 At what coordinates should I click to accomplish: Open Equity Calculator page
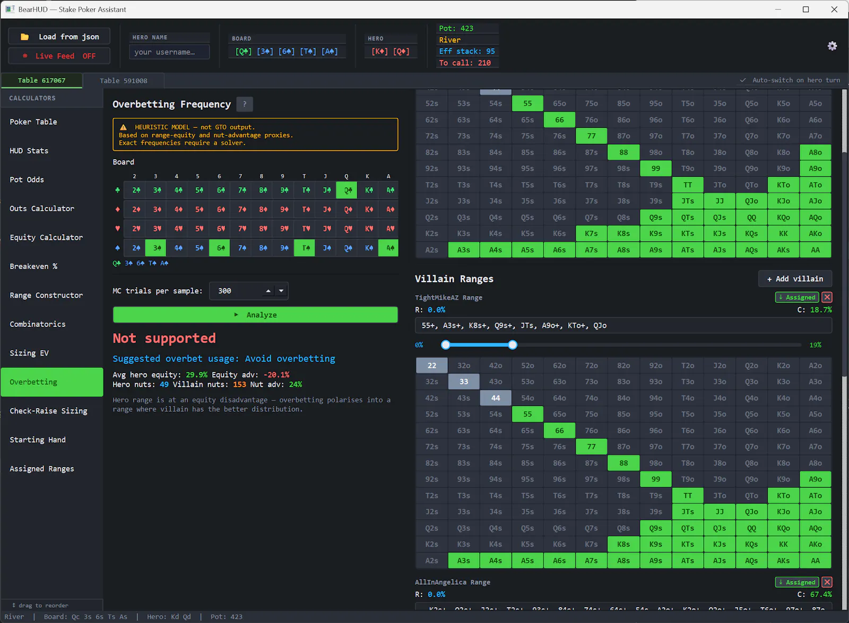click(x=52, y=238)
